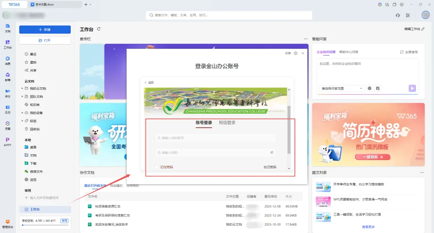This screenshot has height=233, width=434.
Task: Toggle password visibility eye icon
Action: (272, 152)
